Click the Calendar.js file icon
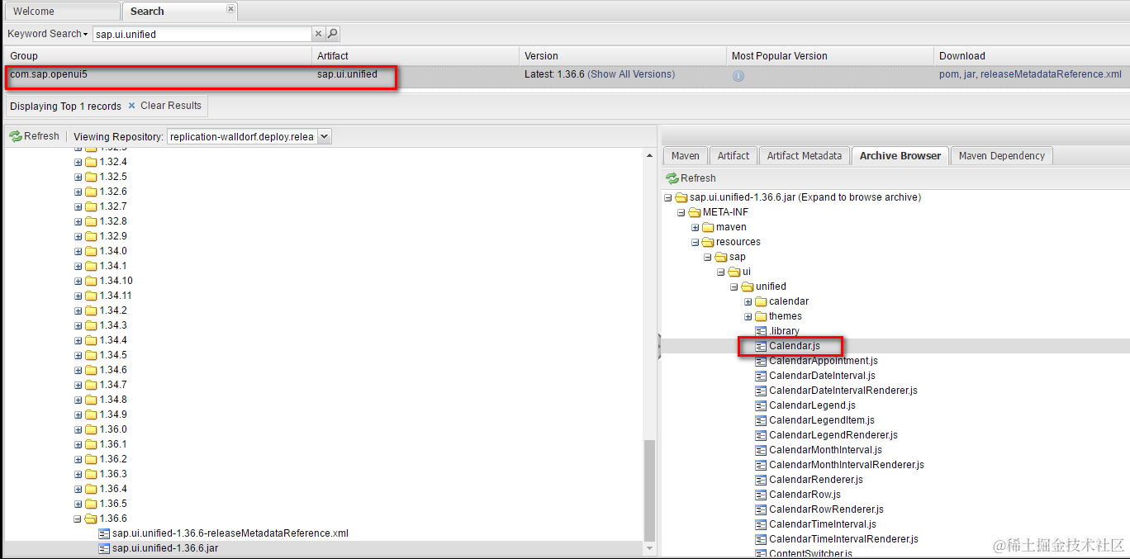Image resolution: width=1130 pixels, height=559 pixels. click(761, 346)
